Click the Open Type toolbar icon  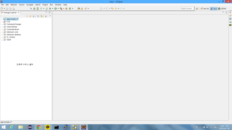[x=78, y=8]
